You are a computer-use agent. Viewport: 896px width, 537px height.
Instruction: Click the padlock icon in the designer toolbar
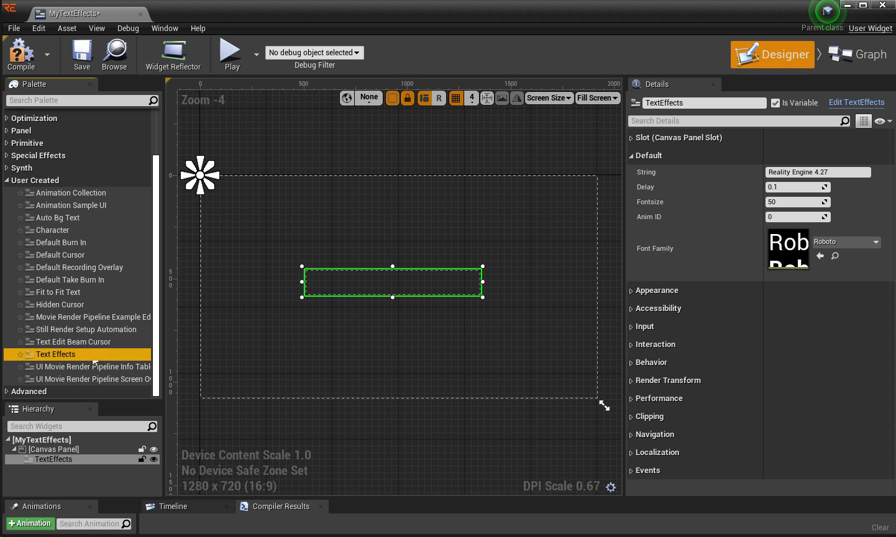[x=408, y=98]
